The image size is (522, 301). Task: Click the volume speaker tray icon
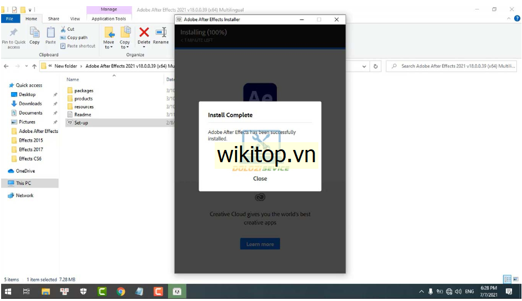(458, 292)
